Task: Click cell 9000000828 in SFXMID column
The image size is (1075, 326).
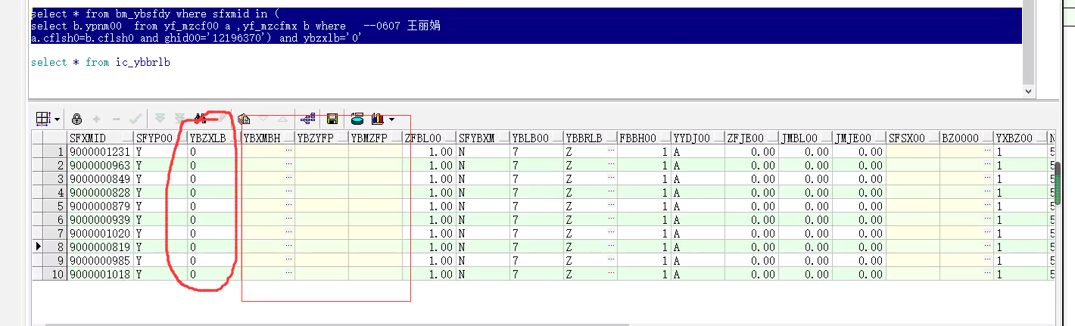Action: (x=100, y=192)
